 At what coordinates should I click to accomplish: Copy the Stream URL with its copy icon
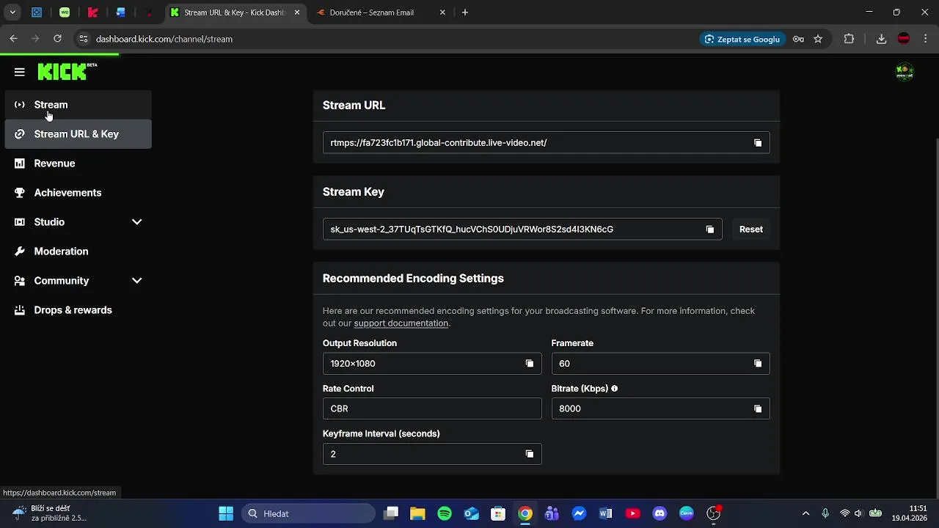click(x=758, y=143)
